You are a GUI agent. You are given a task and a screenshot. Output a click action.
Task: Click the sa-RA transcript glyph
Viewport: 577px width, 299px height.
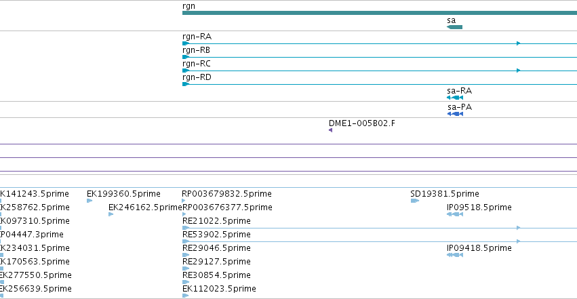[x=455, y=98]
